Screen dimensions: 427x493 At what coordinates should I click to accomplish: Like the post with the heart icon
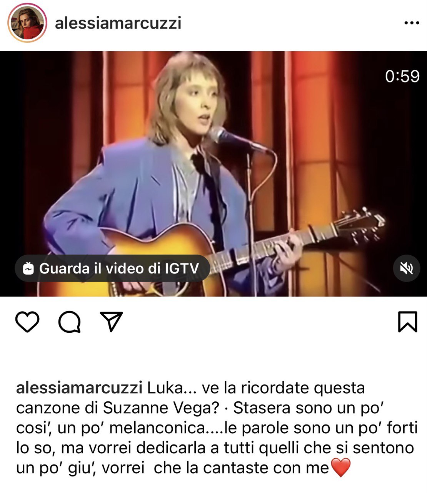(27, 322)
